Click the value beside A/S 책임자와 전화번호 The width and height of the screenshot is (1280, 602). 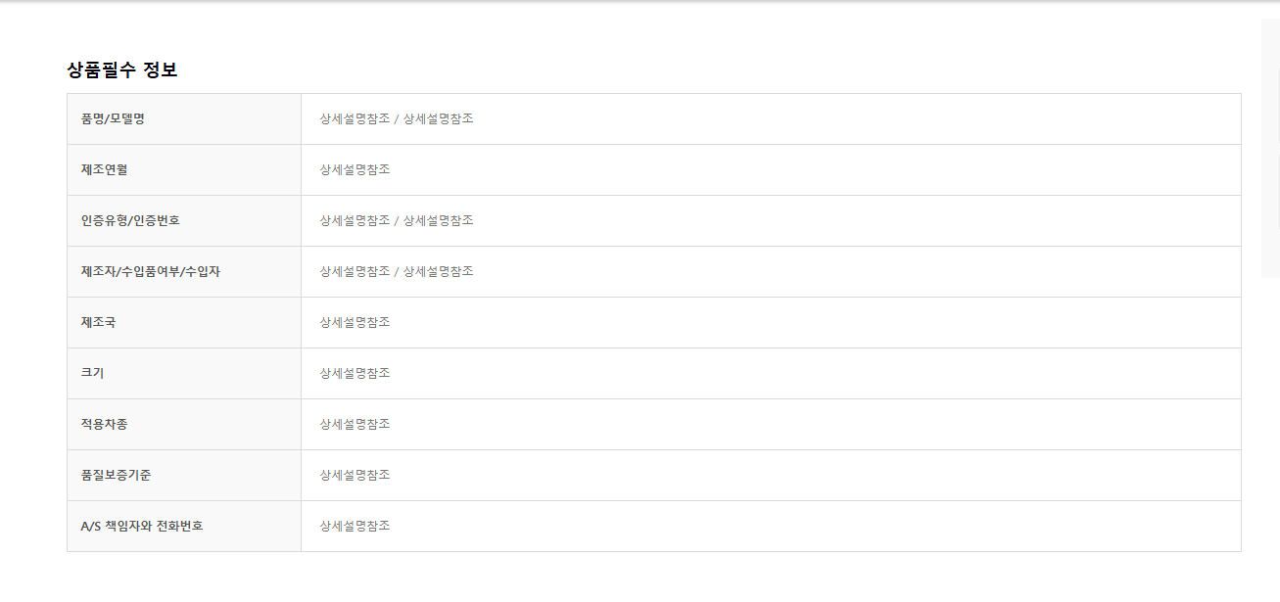(355, 527)
